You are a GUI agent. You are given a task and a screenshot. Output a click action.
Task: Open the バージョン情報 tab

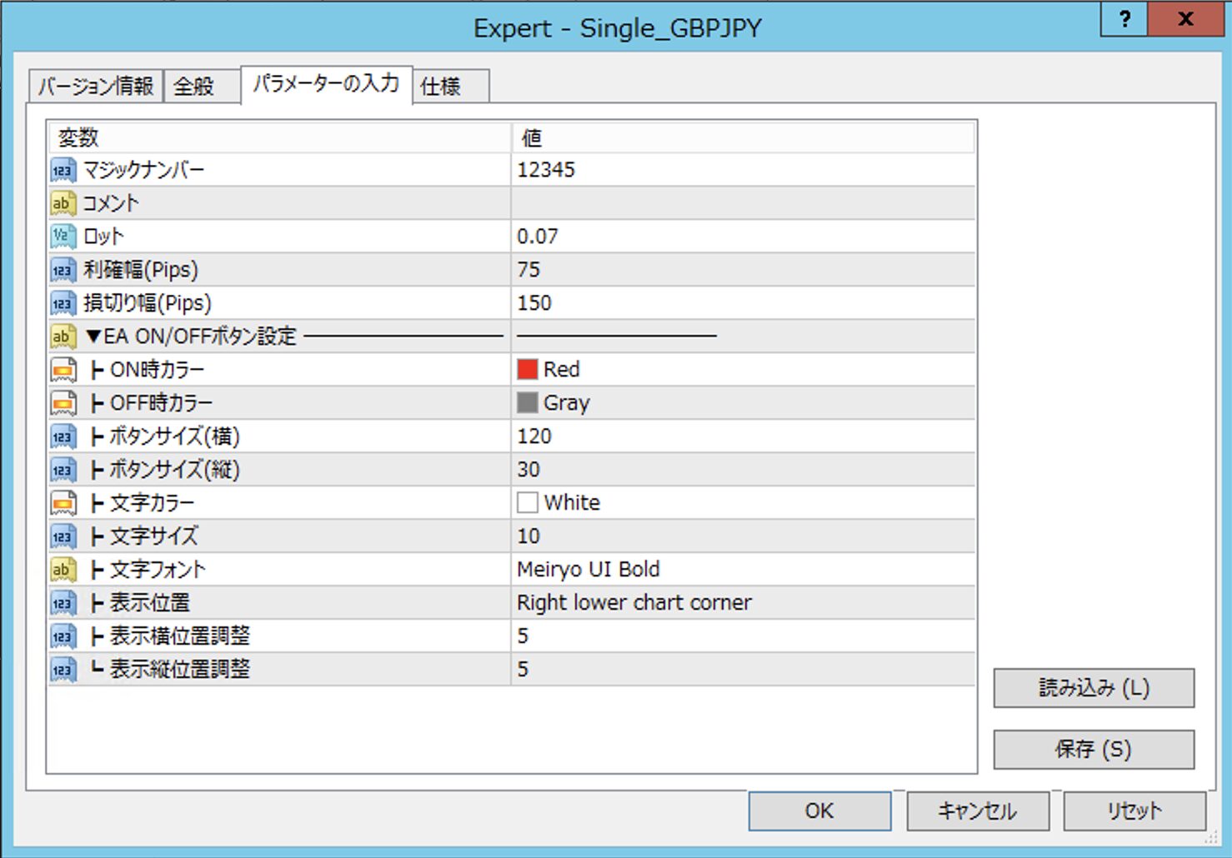point(96,87)
